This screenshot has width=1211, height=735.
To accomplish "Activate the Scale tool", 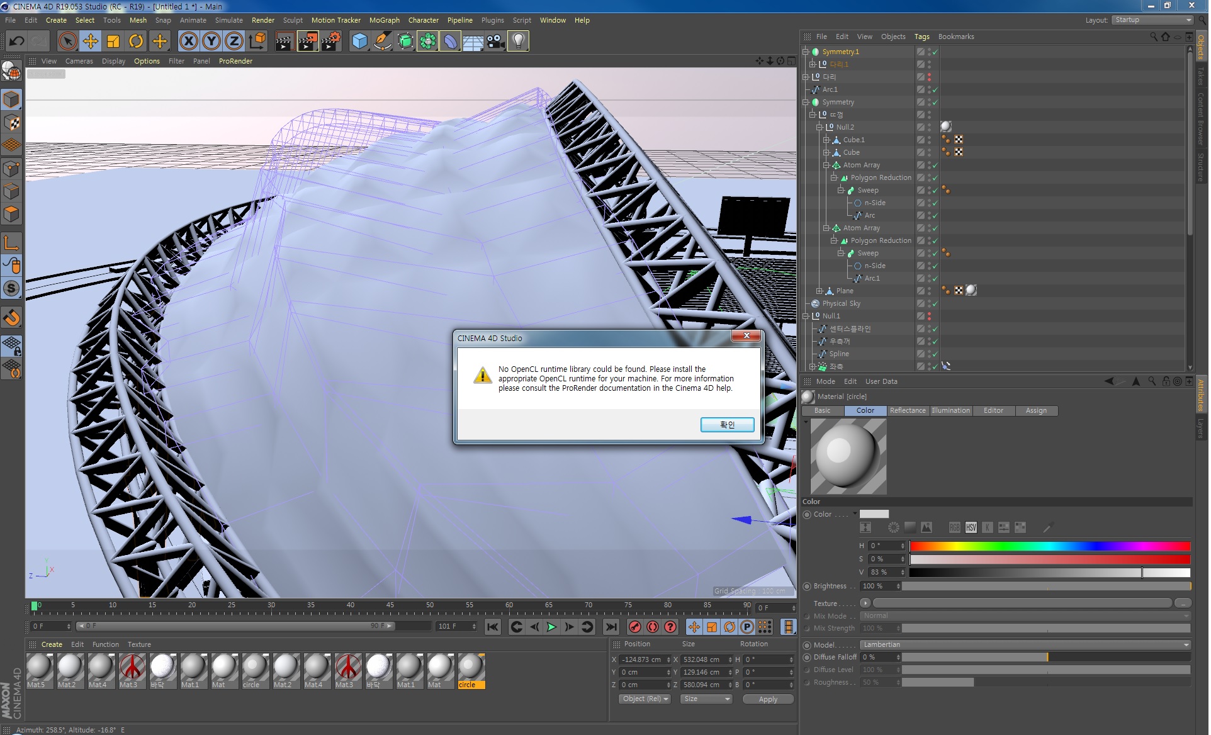I will click(x=113, y=42).
